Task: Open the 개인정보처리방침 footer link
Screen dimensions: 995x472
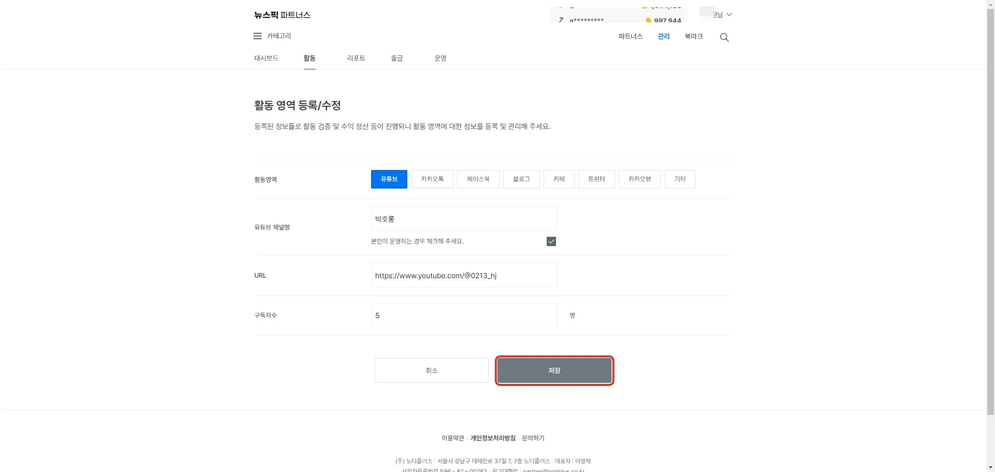Action: point(493,438)
